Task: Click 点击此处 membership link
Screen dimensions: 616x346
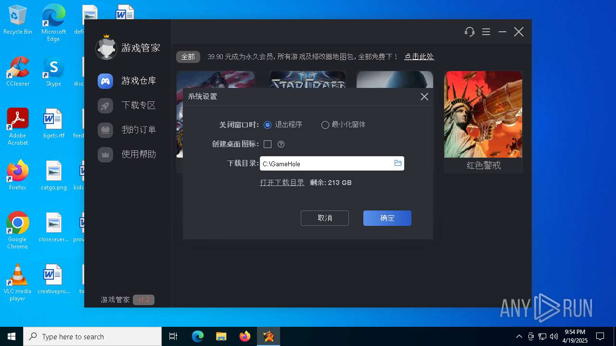Action: point(419,57)
